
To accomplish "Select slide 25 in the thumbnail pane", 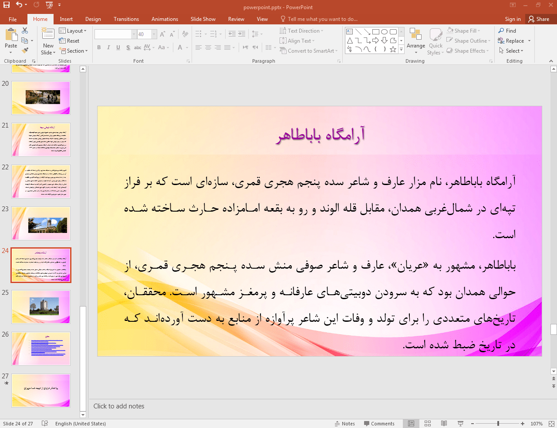I will (41, 307).
